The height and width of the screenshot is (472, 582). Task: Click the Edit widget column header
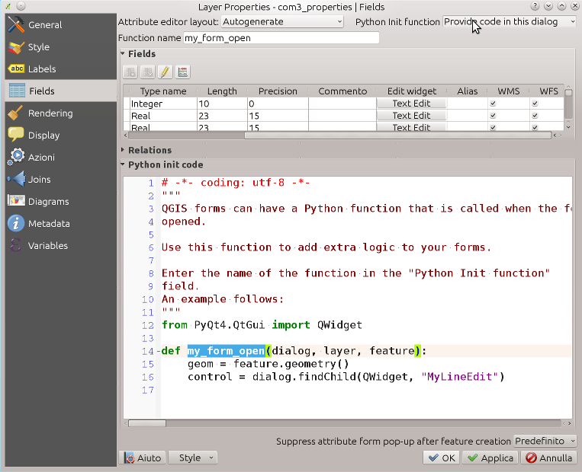click(x=412, y=91)
